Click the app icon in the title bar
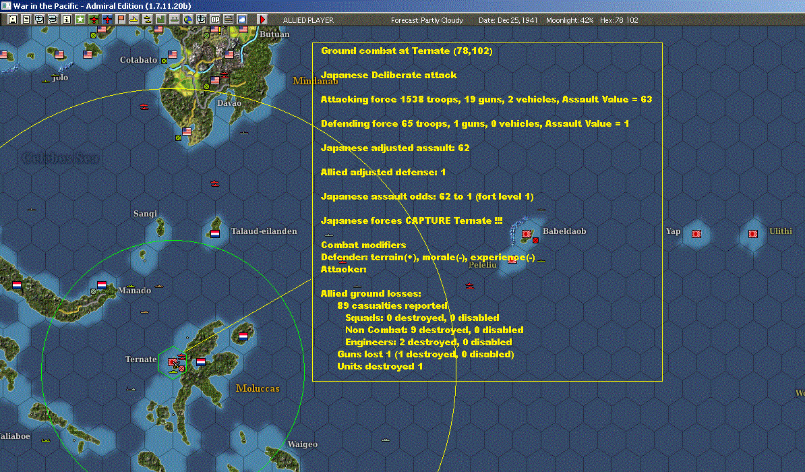 pyautogui.click(x=5, y=5)
